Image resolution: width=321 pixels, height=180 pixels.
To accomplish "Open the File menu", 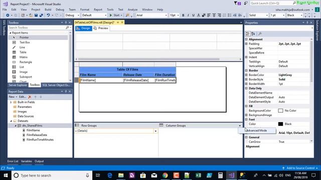I will (5, 9).
